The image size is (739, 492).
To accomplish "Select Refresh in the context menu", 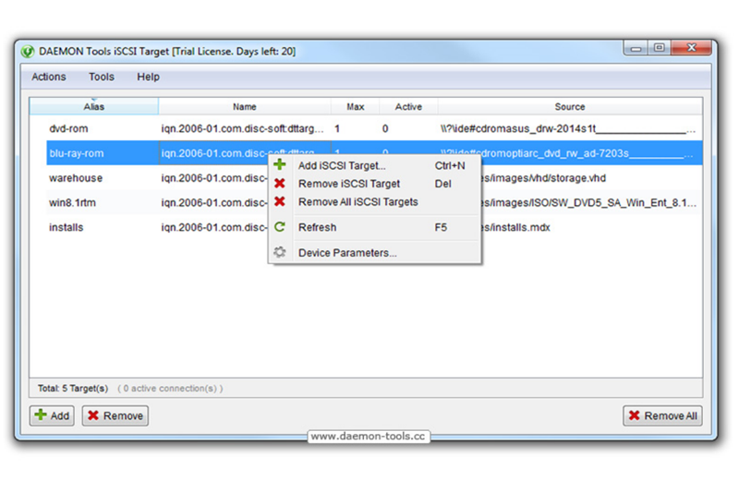I will pyautogui.click(x=375, y=227).
